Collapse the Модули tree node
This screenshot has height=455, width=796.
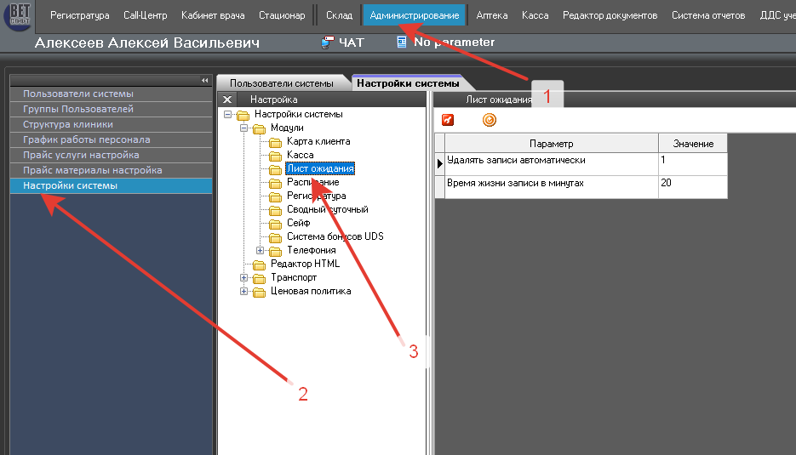[244, 128]
